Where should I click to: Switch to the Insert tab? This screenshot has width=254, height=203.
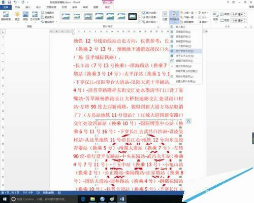point(28,7)
